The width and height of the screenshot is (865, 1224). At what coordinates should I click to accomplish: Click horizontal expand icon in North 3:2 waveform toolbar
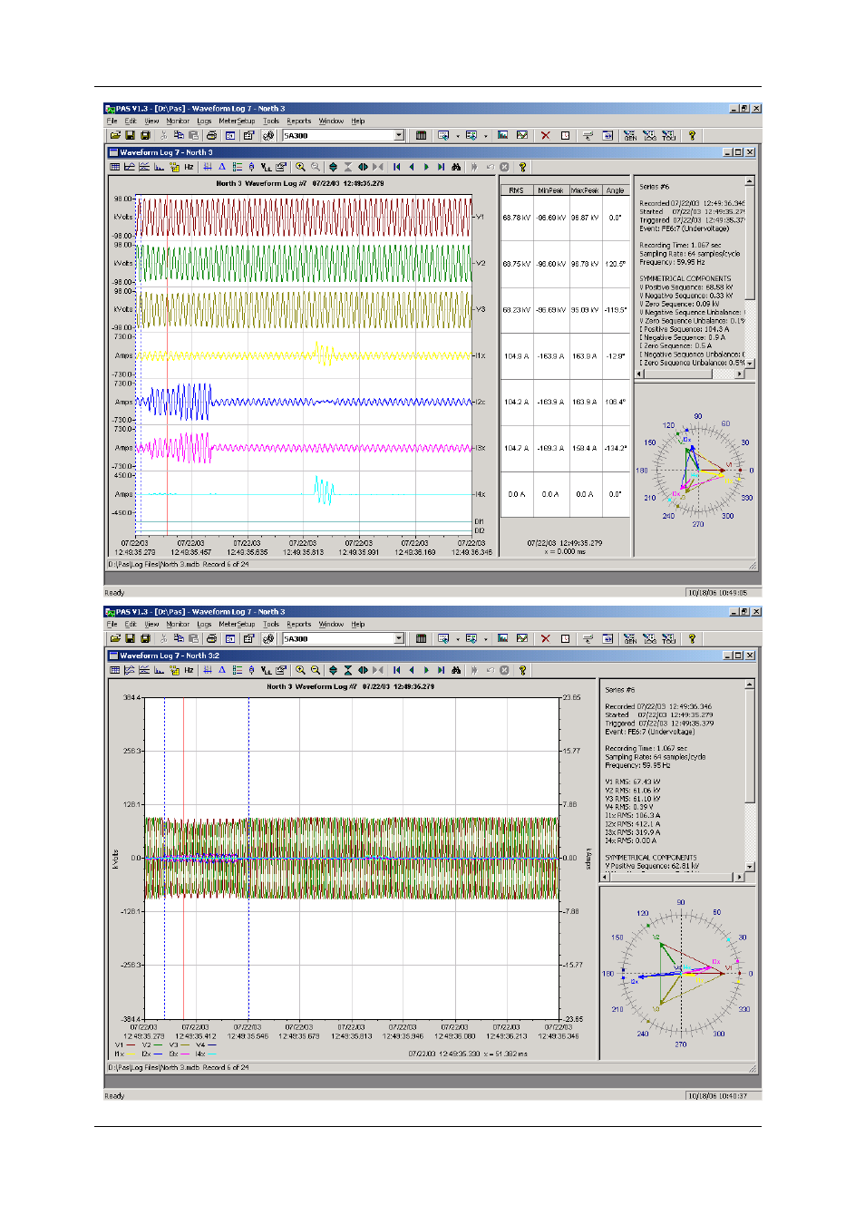(363, 670)
